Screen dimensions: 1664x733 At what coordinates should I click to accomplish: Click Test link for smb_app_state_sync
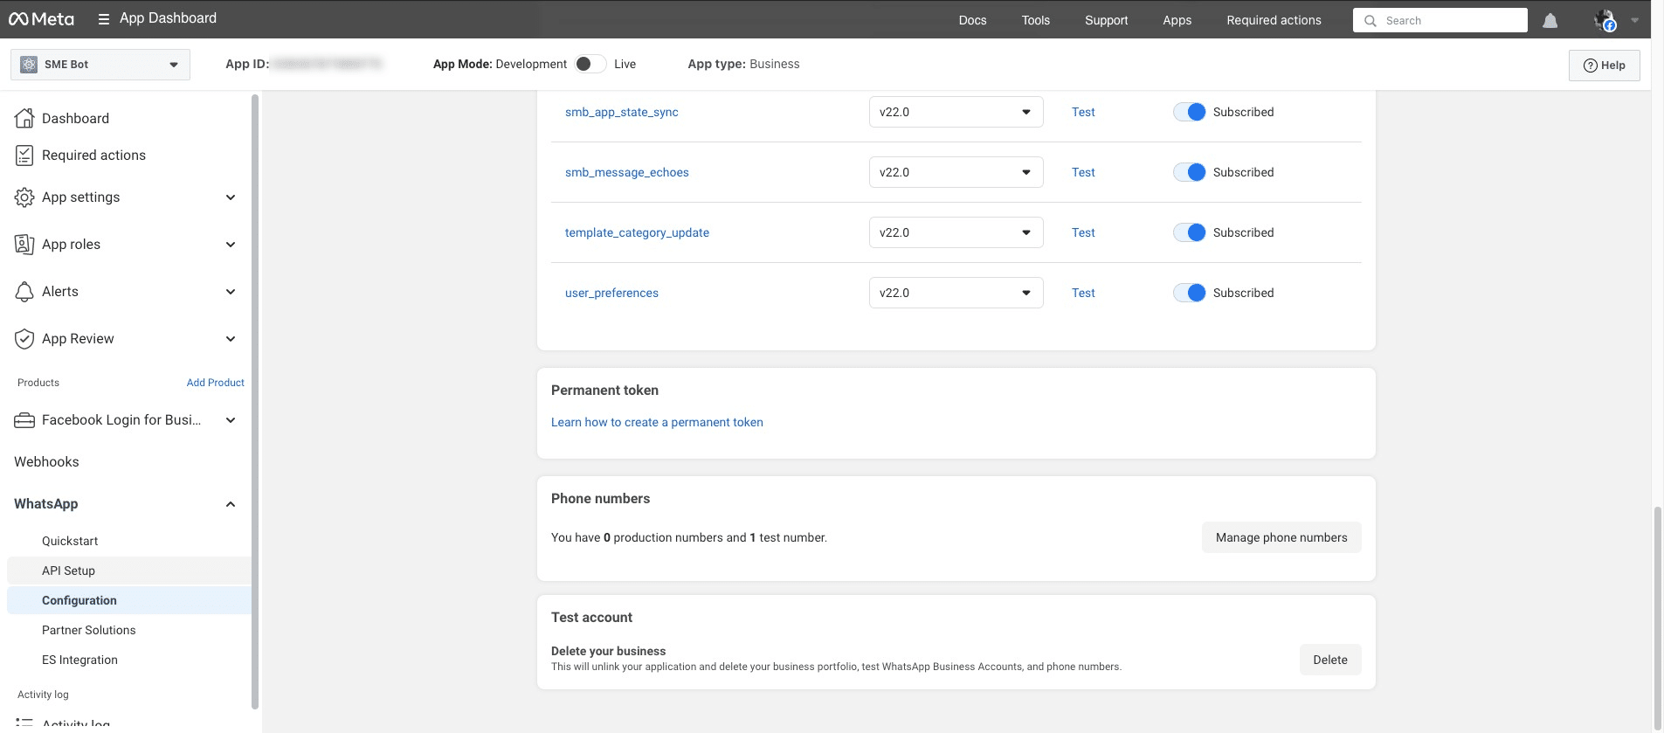coord(1083,112)
